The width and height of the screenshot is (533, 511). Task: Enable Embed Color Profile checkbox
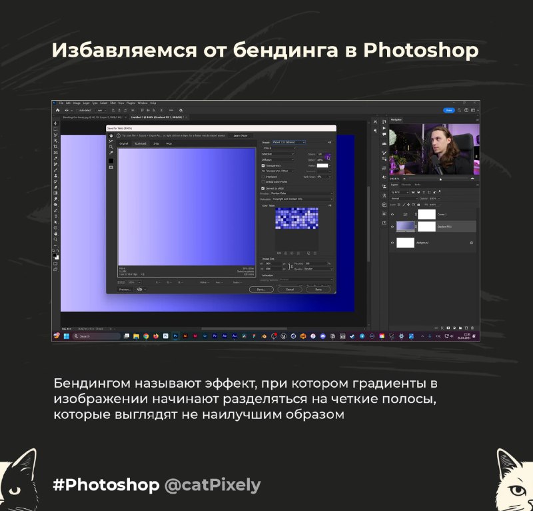(x=263, y=182)
